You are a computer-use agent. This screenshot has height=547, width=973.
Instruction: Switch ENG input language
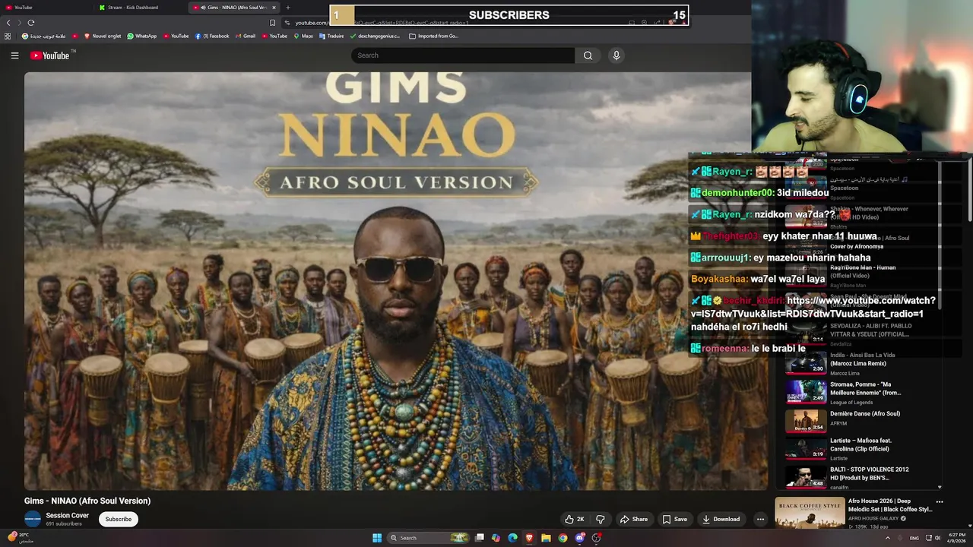914,538
